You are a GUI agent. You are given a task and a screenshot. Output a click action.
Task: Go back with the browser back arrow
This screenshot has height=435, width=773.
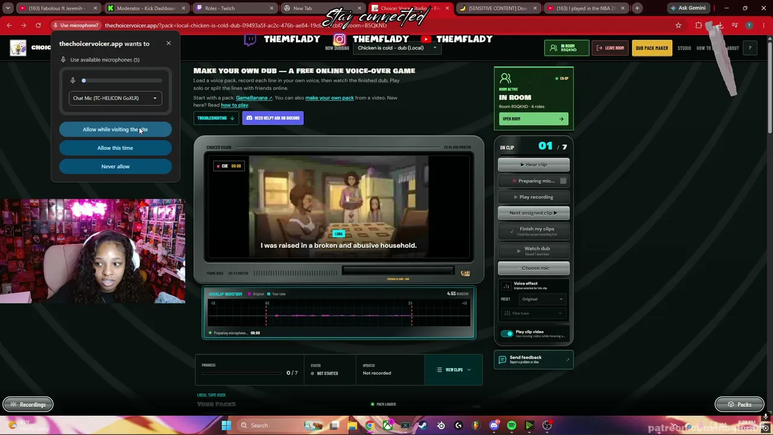pyautogui.click(x=9, y=25)
